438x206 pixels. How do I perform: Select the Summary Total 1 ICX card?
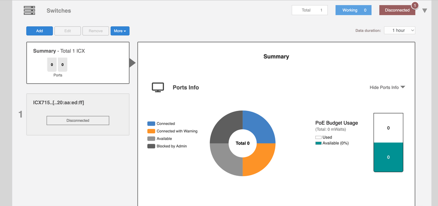click(78, 62)
